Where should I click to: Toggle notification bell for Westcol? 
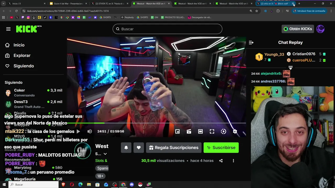point(126,148)
